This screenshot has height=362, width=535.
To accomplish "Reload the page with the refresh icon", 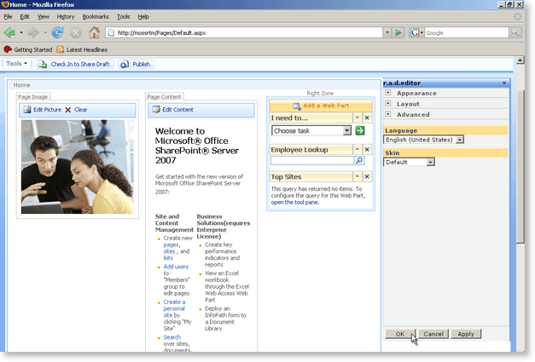I will (57, 32).
